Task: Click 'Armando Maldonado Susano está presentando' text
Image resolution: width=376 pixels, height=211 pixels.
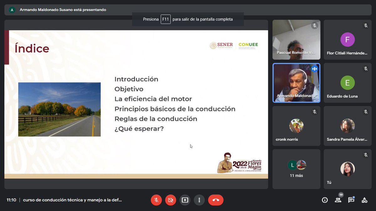Action: click(63, 10)
